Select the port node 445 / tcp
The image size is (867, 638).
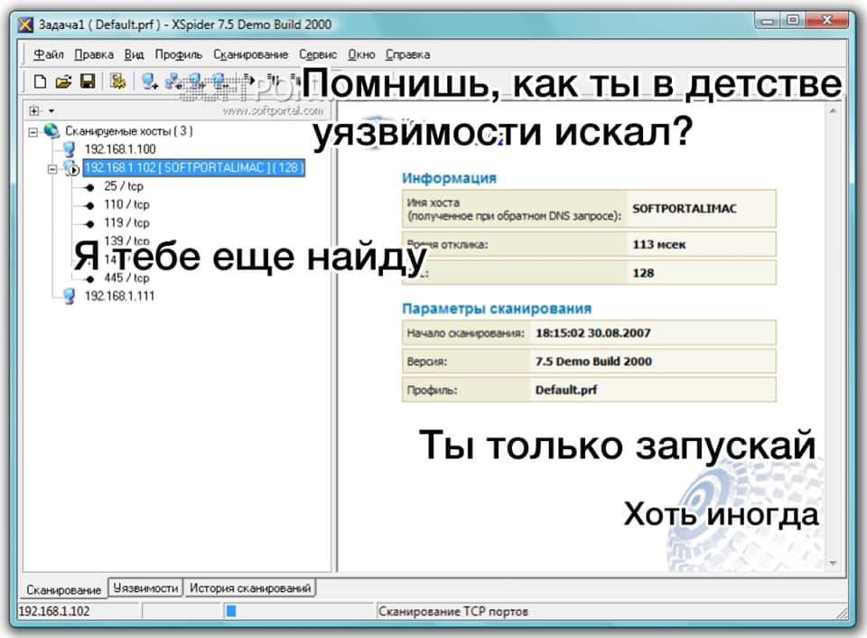coord(126,278)
